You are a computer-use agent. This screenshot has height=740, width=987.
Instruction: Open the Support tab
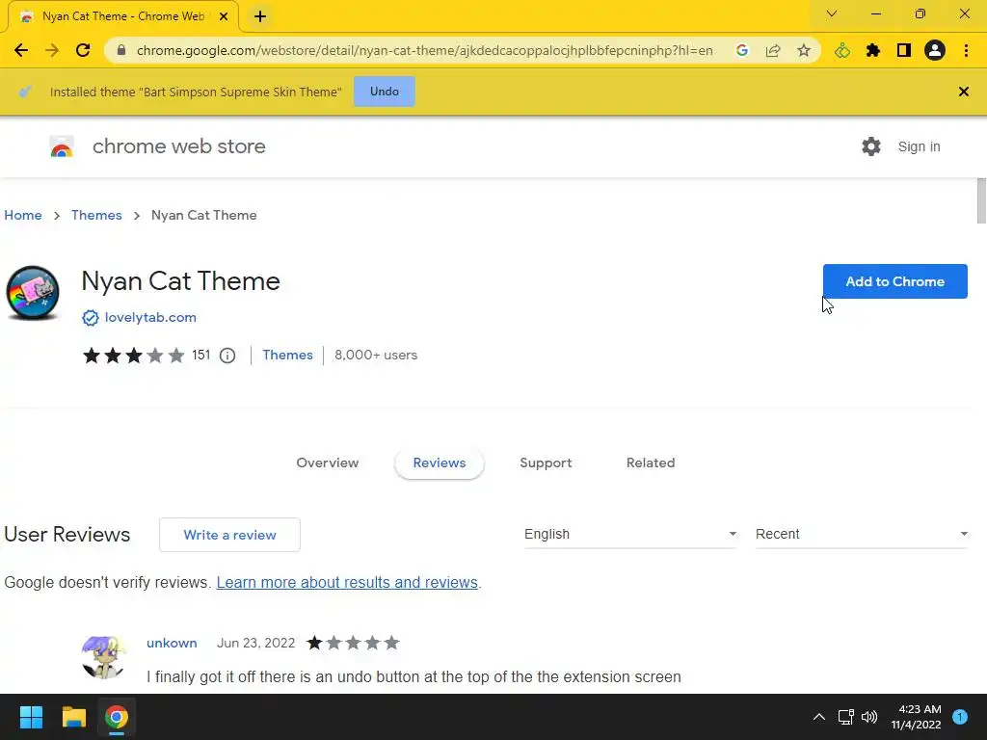pos(546,462)
